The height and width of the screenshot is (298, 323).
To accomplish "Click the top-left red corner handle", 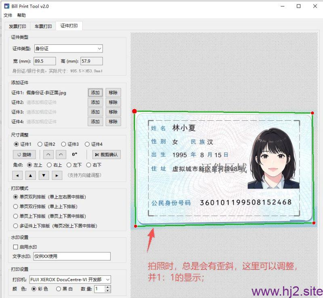I will coord(134,111).
